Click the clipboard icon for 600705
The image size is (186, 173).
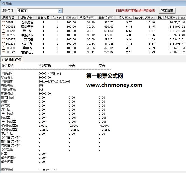pyautogui.click(x=4, y=35)
